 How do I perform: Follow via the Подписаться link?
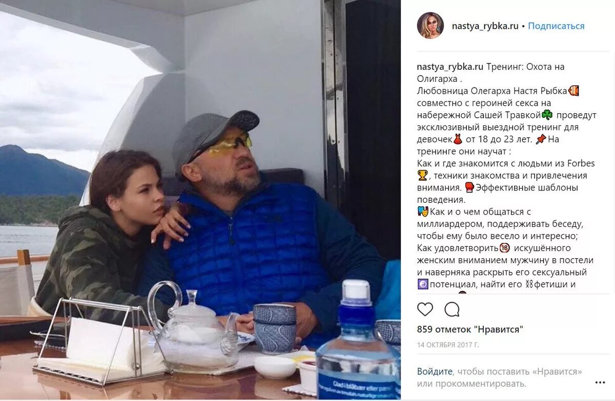pyautogui.click(x=556, y=26)
